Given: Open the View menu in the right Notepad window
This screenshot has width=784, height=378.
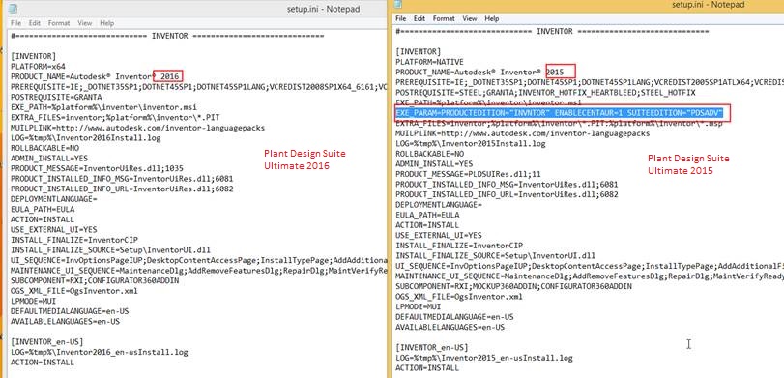Looking at the screenshot, I should [x=470, y=18].
